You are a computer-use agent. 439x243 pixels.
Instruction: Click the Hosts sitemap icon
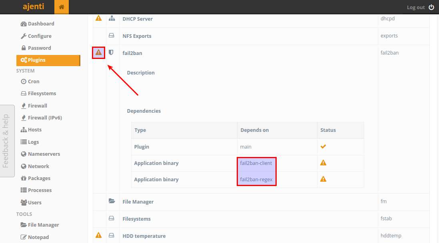(x=24, y=130)
